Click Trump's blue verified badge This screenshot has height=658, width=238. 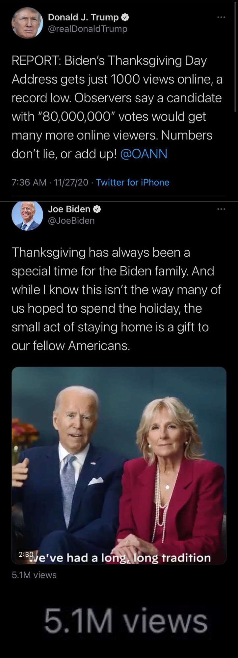pyautogui.click(x=125, y=17)
